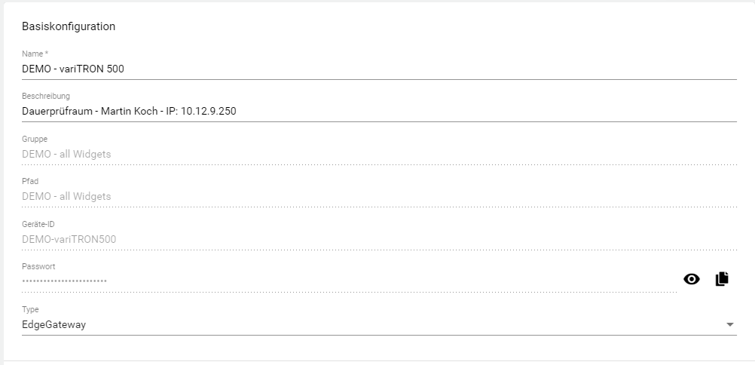Click the Martin Koch text in description
This screenshot has width=755, height=365.
(130, 112)
